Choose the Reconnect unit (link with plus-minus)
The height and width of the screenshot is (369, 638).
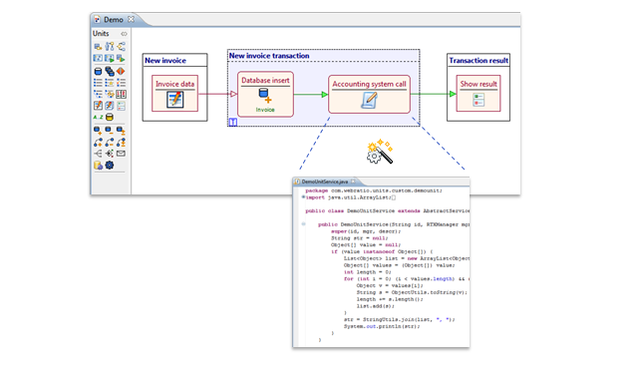121,143
